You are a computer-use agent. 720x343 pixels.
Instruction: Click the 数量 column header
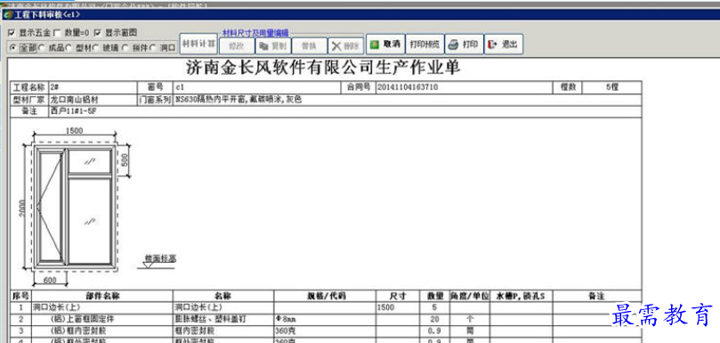pyautogui.click(x=434, y=296)
